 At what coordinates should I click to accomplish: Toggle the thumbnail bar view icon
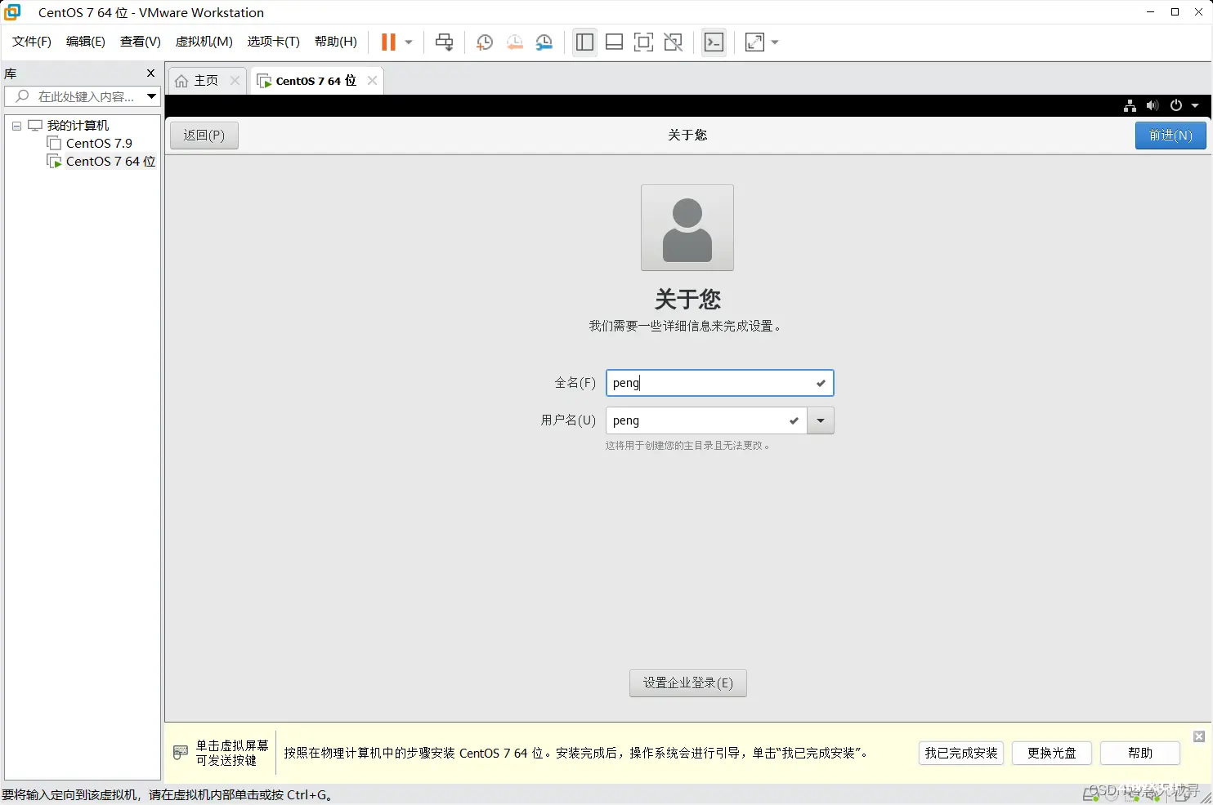click(x=615, y=42)
